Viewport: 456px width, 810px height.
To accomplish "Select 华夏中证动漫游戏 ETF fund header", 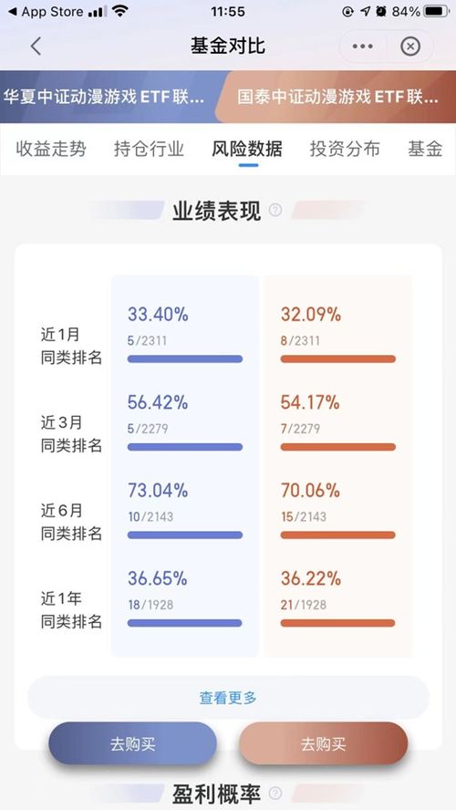I will (x=109, y=97).
